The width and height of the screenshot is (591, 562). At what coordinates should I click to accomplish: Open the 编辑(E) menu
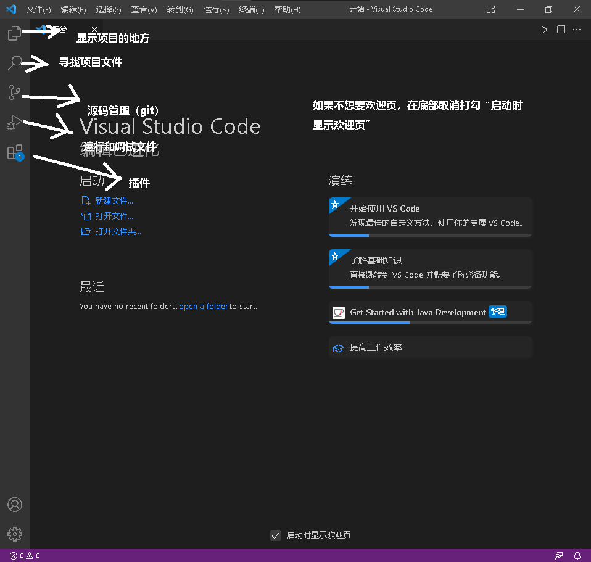pos(73,9)
